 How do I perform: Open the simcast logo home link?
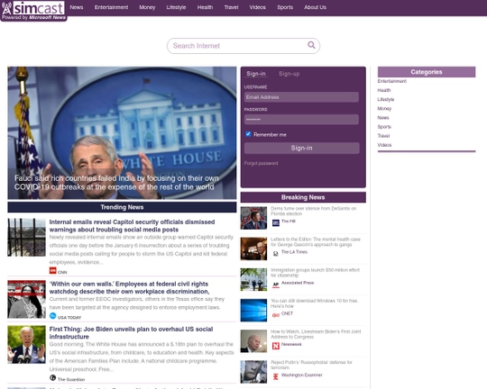pyautogui.click(x=33, y=11)
